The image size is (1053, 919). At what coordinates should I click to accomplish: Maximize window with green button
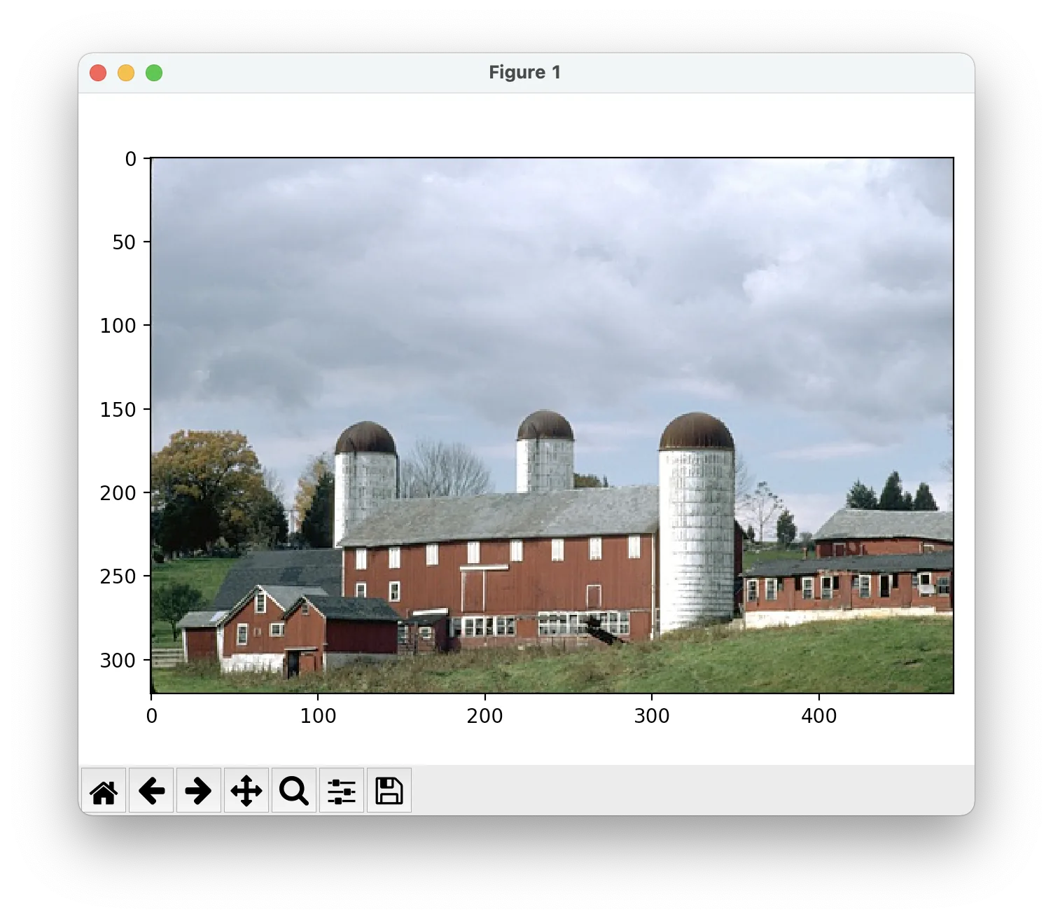click(154, 73)
